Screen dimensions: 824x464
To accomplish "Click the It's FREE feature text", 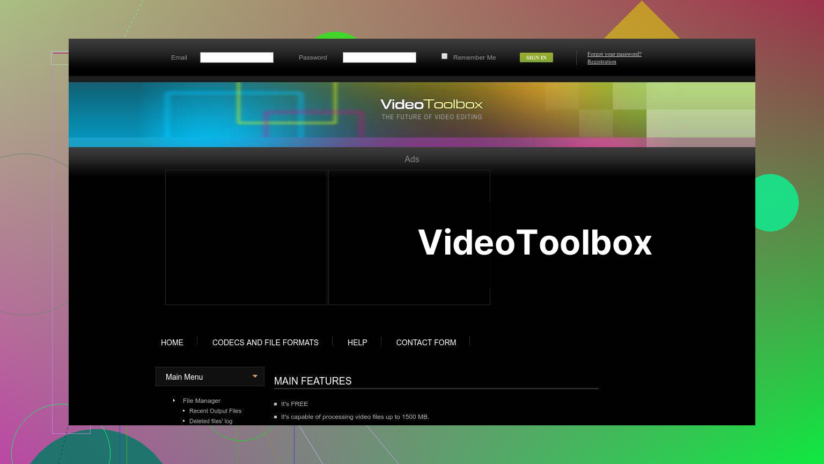I will 295,404.
